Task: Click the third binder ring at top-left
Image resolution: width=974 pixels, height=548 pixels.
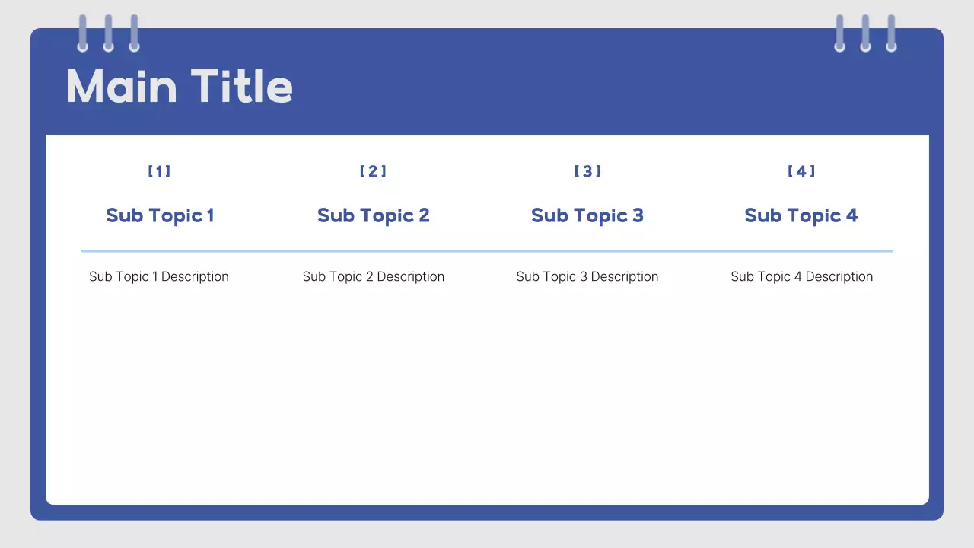Action: (134, 33)
